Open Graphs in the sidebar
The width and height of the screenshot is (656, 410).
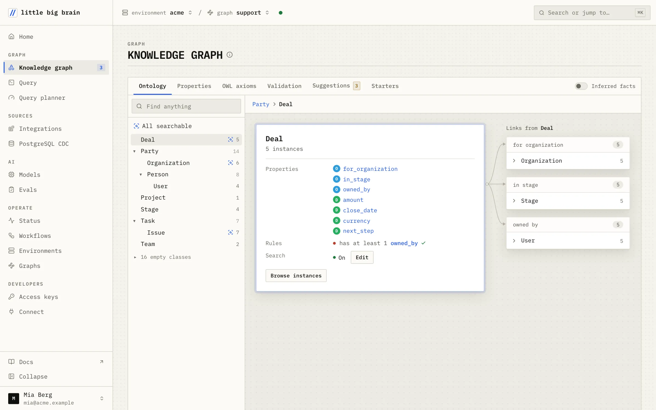coord(56,266)
